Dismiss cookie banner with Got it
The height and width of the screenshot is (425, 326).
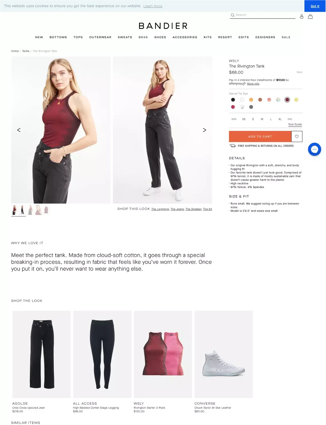(x=315, y=6)
